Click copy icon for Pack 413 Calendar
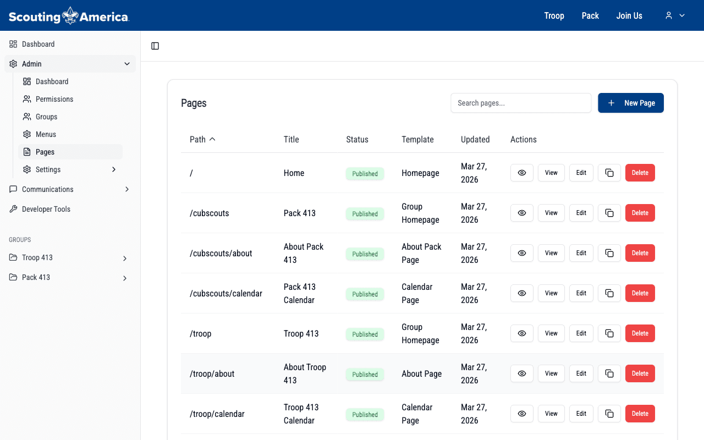The height and width of the screenshot is (440, 704). tap(609, 293)
